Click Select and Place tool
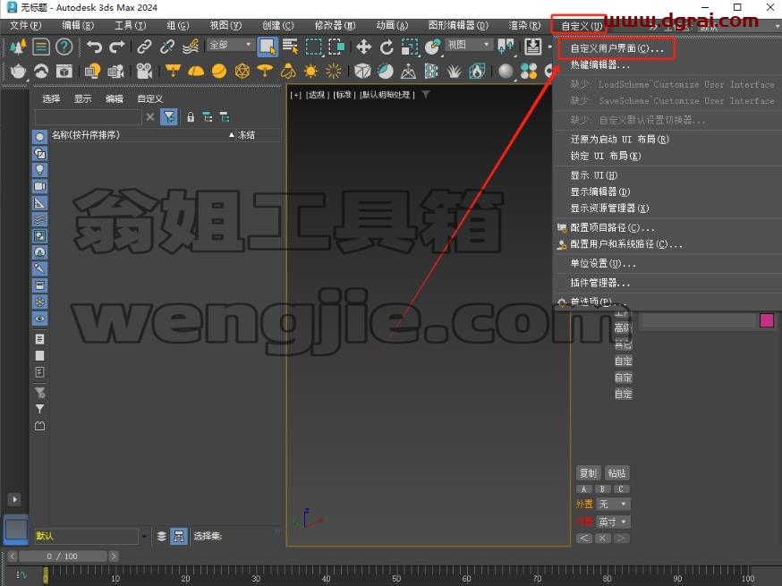782x586 pixels. coord(432,47)
